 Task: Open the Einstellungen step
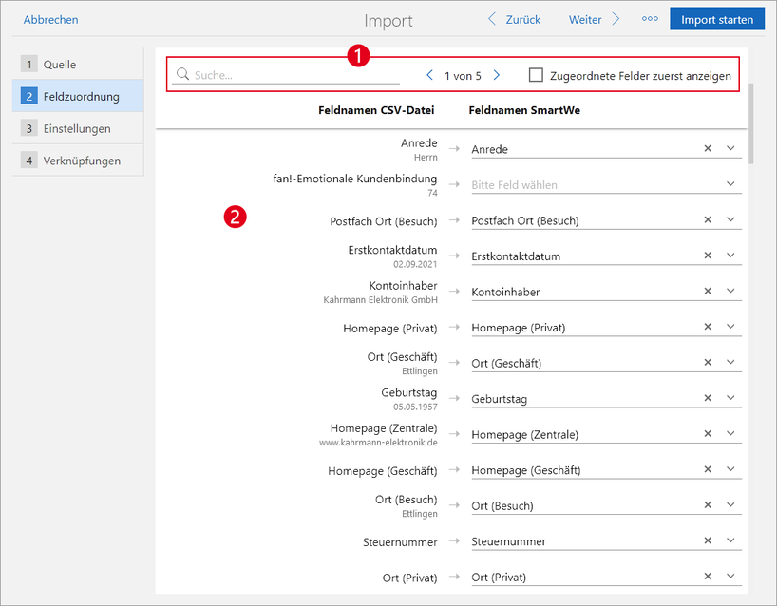[78, 128]
